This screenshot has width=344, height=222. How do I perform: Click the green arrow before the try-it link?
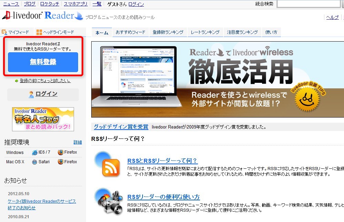click(x=17, y=81)
